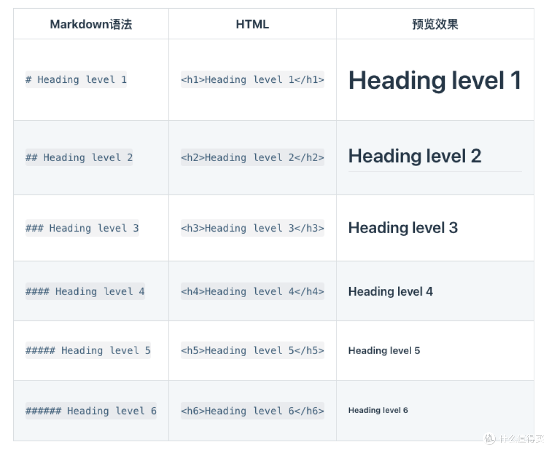Click the large rendered Heading level 1 preview
Image resolution: width=549 pixels, height=450 pixels.
(x=435, y=80)
